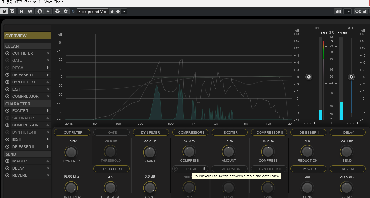The width and height of the screenshot is (370, 198).
Task: Load next preset with down arrow
Action: tap(118, 11)
